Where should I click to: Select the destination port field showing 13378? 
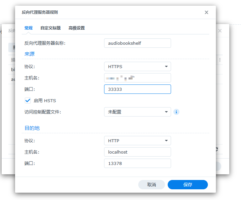tap(137, 163)
